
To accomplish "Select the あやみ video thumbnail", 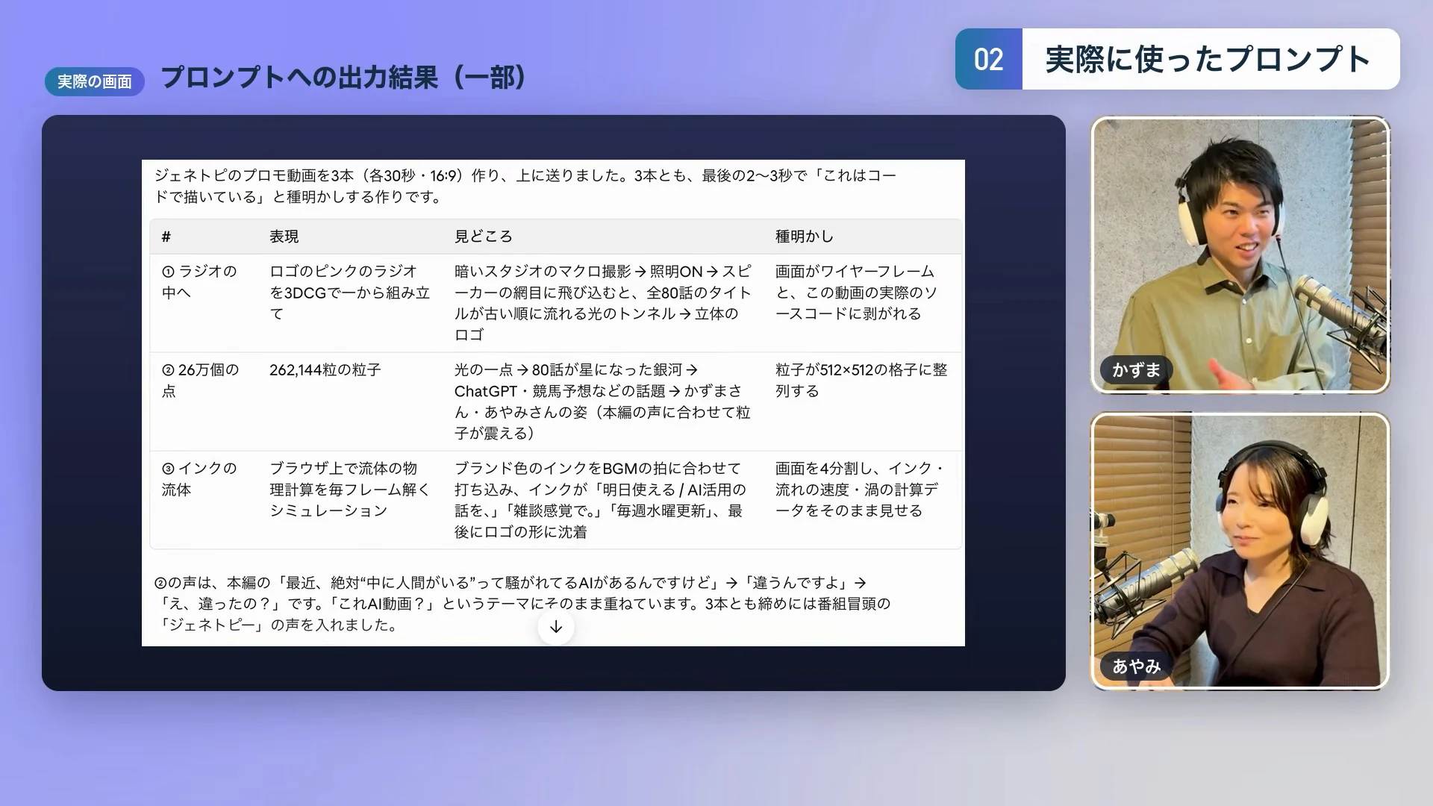I will (1240, 551).
